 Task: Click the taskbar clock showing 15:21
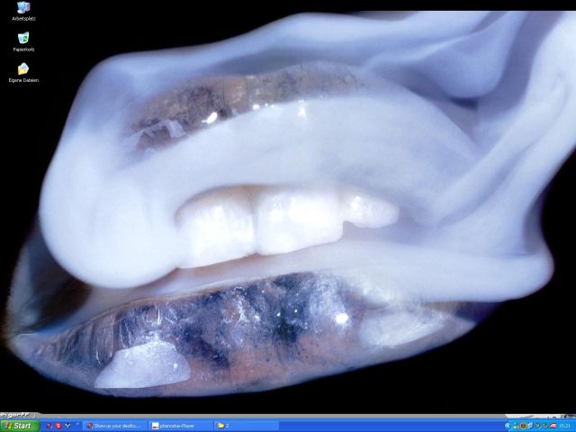pyautogui.click(x=564, y=426)
